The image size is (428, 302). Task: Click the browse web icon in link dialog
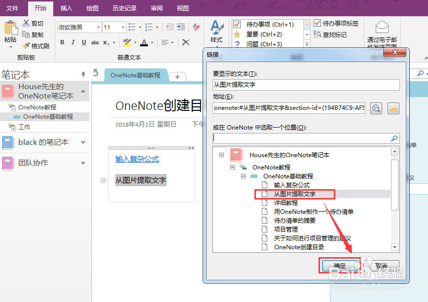376,108
